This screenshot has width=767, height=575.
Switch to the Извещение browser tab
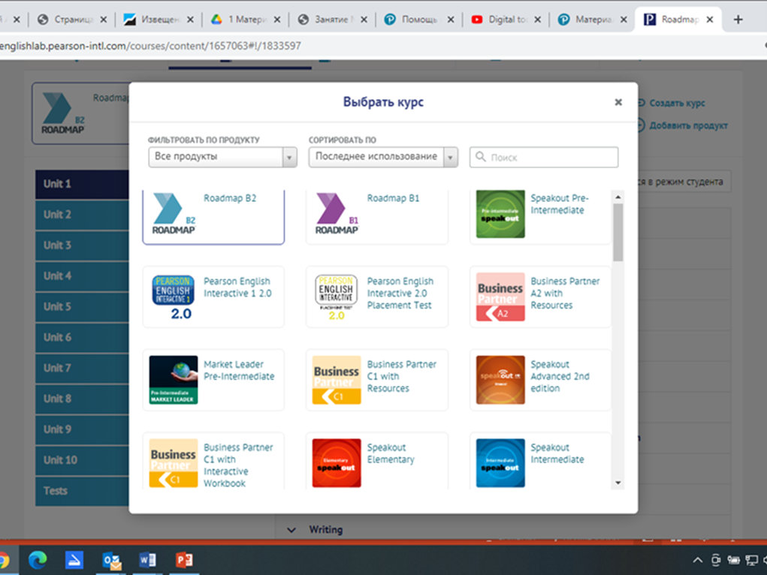159,20
